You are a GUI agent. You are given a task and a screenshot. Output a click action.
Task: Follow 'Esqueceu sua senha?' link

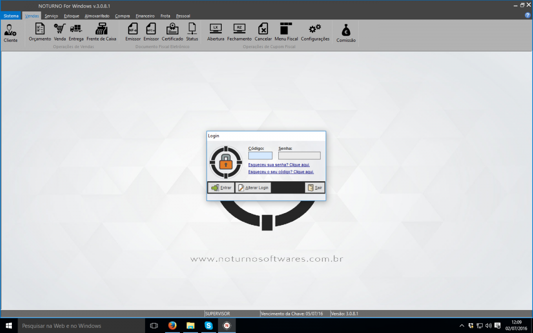[279, 165]
